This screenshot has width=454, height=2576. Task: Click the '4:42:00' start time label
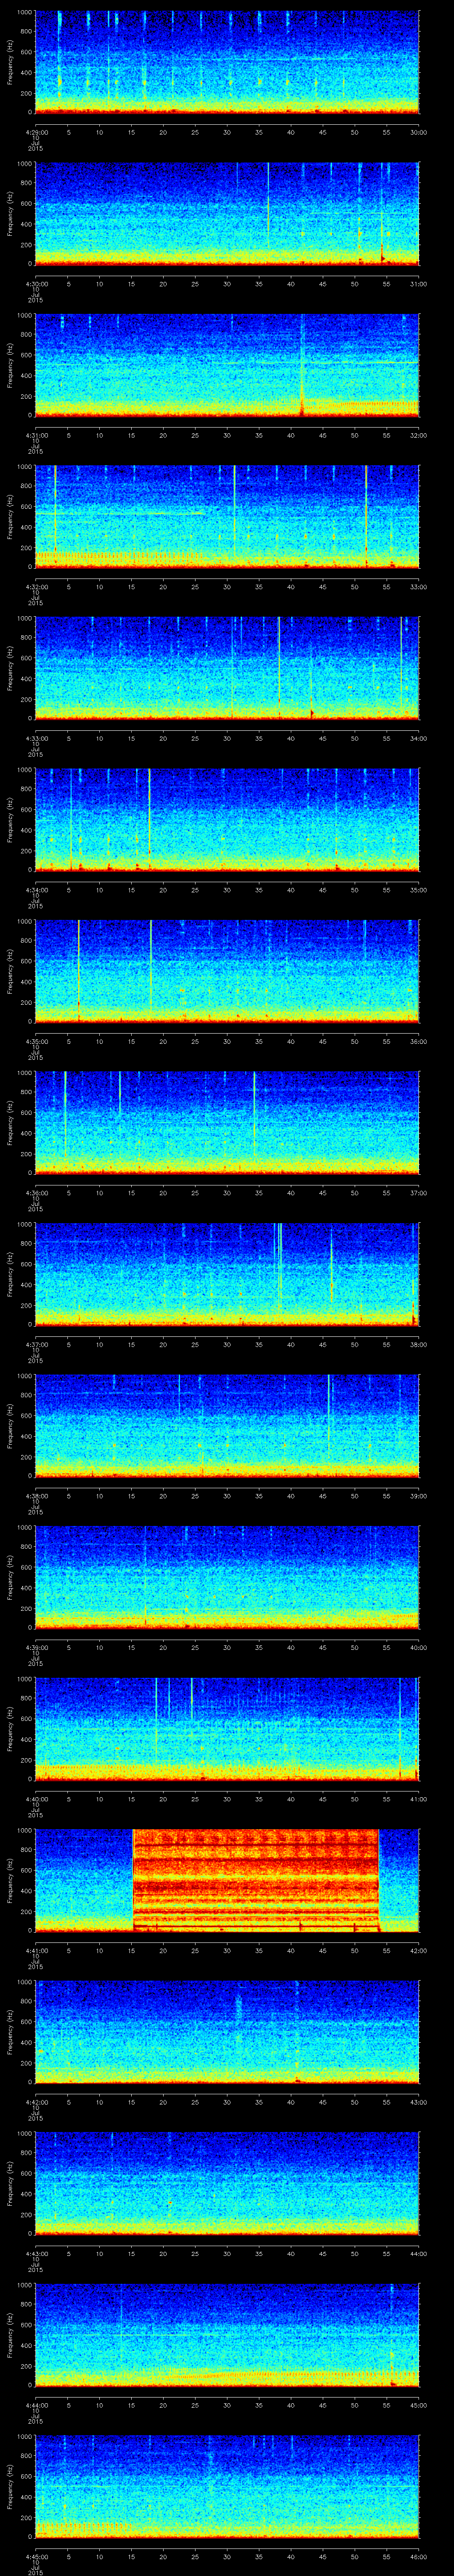[x=35, y=2102]
